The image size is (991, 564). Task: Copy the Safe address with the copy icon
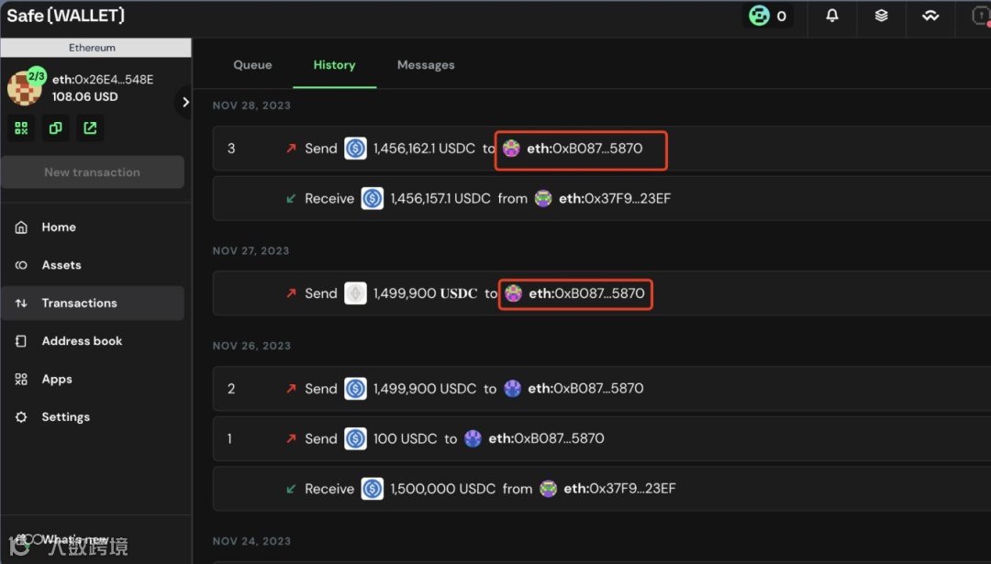[56, 128]
